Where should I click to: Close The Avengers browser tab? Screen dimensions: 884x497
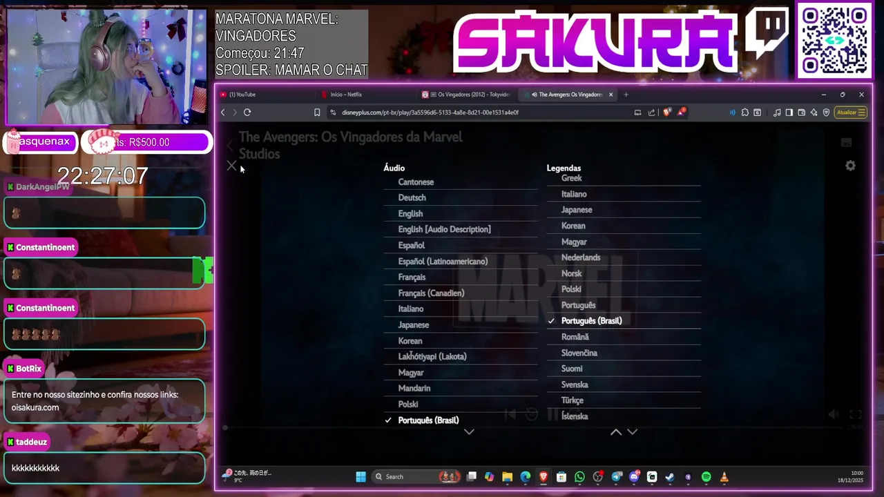tap(611, 95)
